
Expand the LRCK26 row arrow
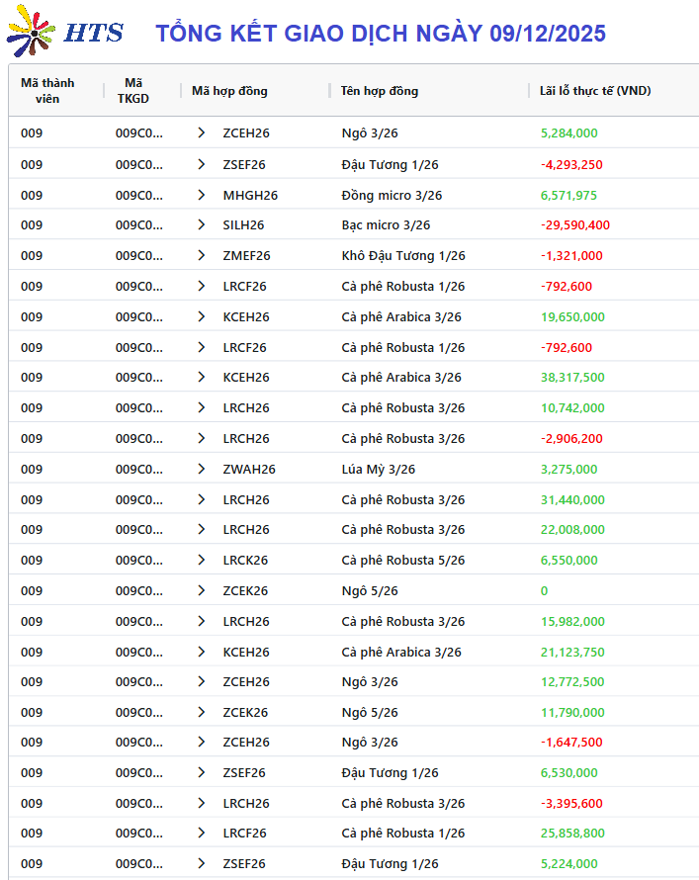point(202,561)
